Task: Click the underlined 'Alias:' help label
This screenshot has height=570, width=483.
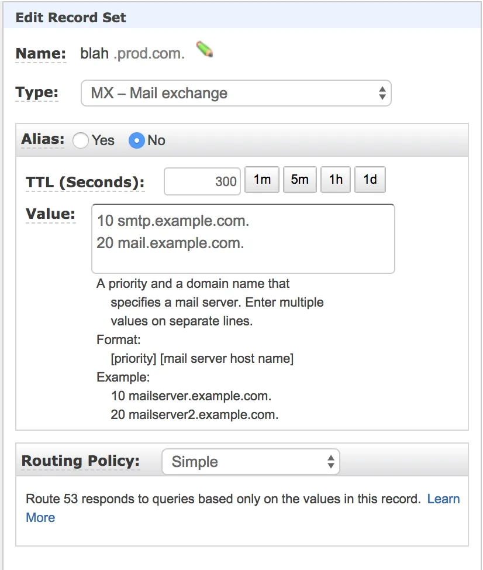Action: tap(42, 140)
